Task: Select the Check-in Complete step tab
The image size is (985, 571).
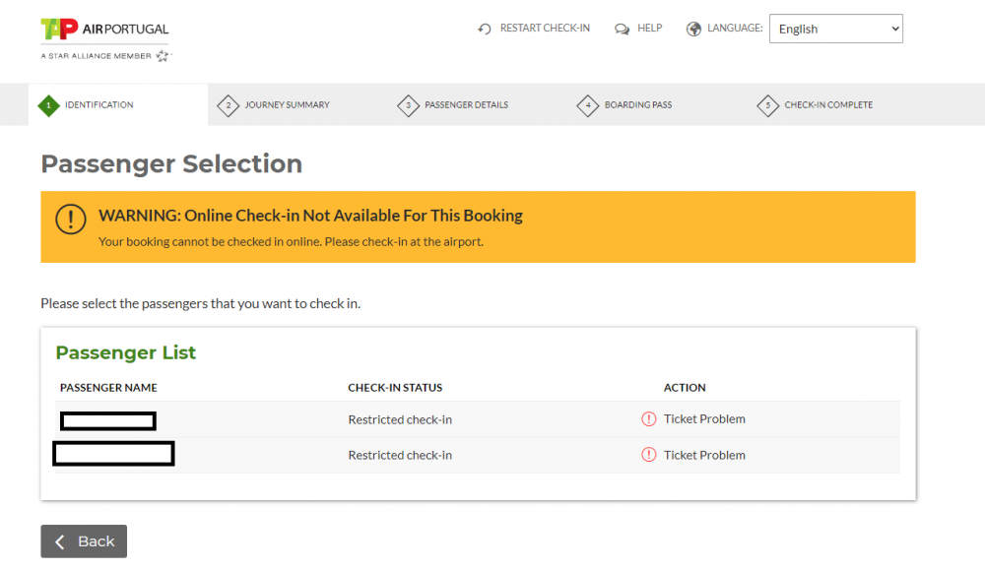Action: click(815, 105)
